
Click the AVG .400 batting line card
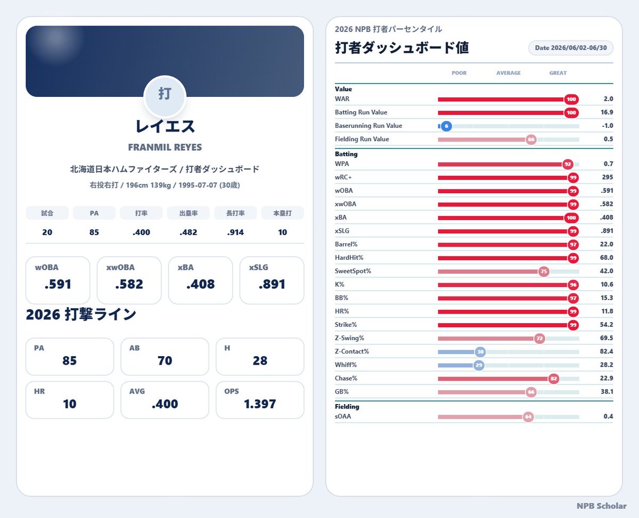point(165,400)
